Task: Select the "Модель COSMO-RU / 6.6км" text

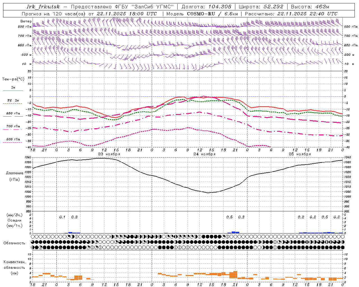Action: [x=202, y=14]
